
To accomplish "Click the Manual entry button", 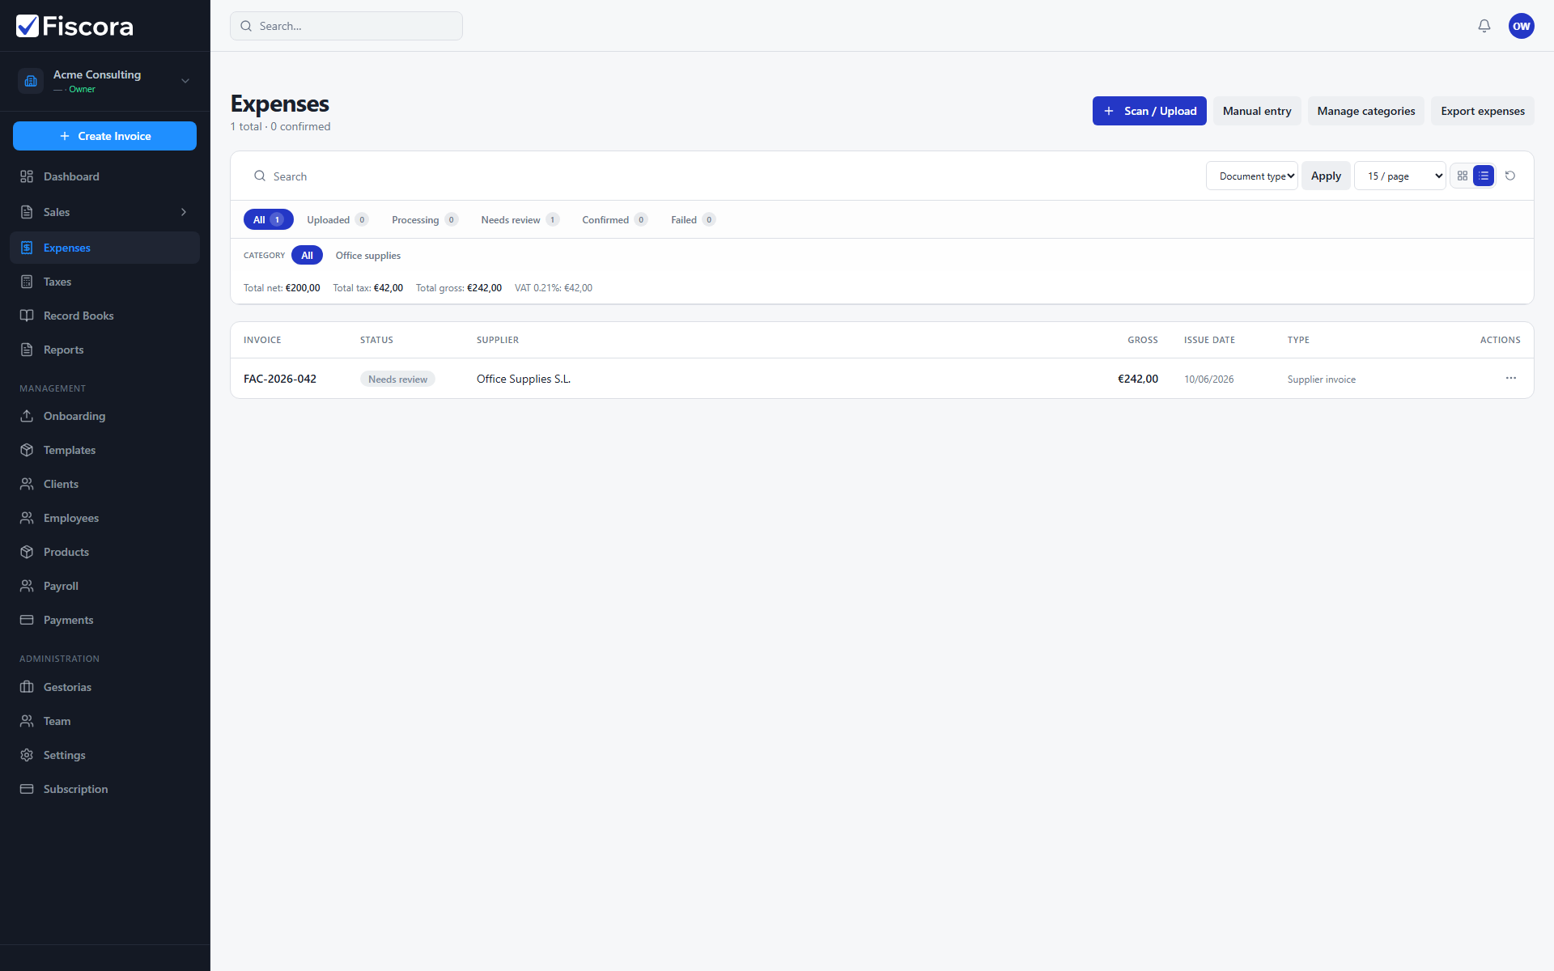I will (x=1257, y=111).
